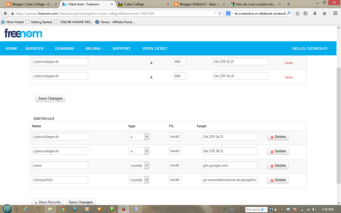The height and width of the screenshot is (213, 341).
Task: Launch Google Chrome from the taskbar
Action: coord(63,209)
